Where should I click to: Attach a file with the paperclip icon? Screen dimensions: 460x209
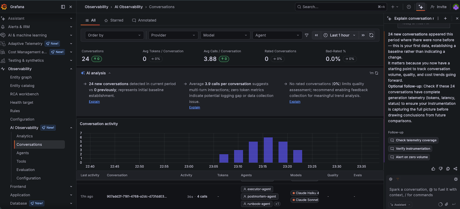[447, 204]
